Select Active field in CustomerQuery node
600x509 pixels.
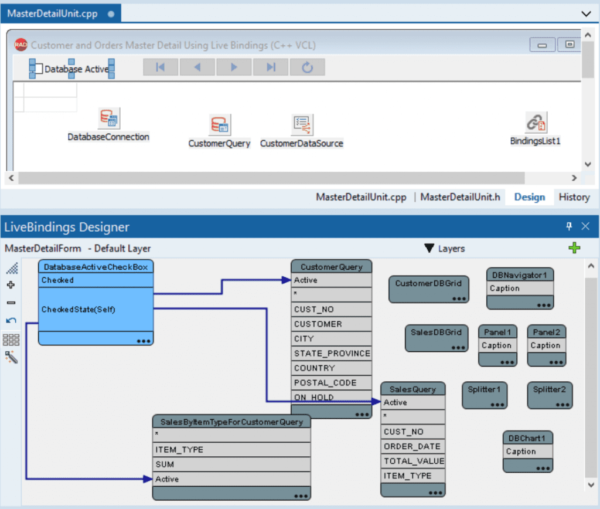tap(332, 280)
